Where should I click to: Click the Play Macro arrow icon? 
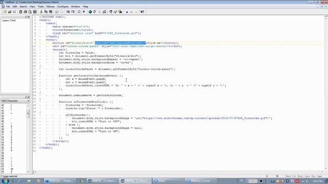(x=136, y=12)
